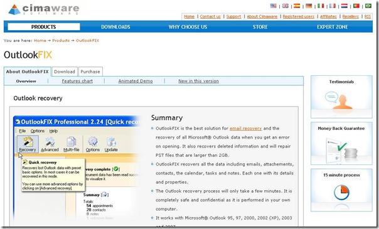View the Animated Demo link
Viewport: 379px width, 229px height.
point(136,81)
